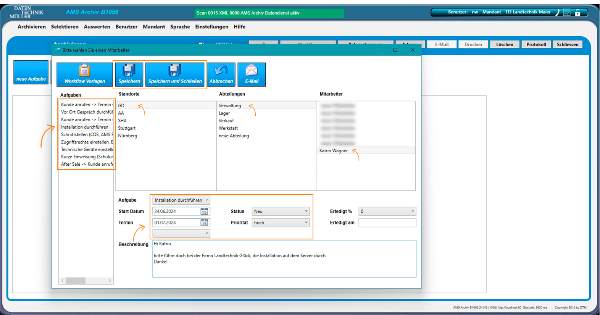Open the Archivieren menu
This screenshot has height=315, width=600.
[x=32, y=27]
